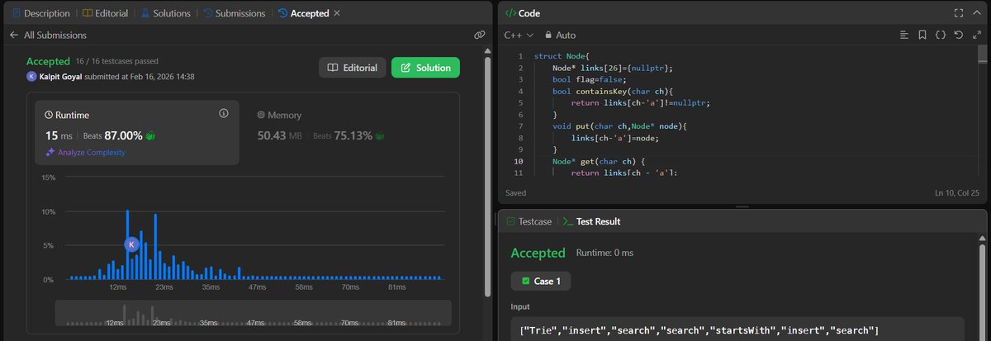
Task: Collapse the Code panel with the chevron
Action: click(x=977, y=13)
